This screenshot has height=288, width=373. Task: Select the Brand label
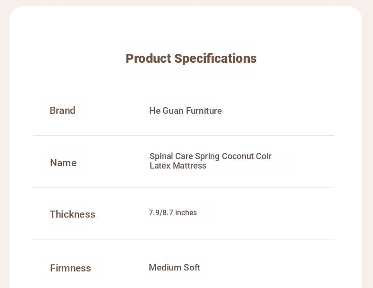[63, 110]
